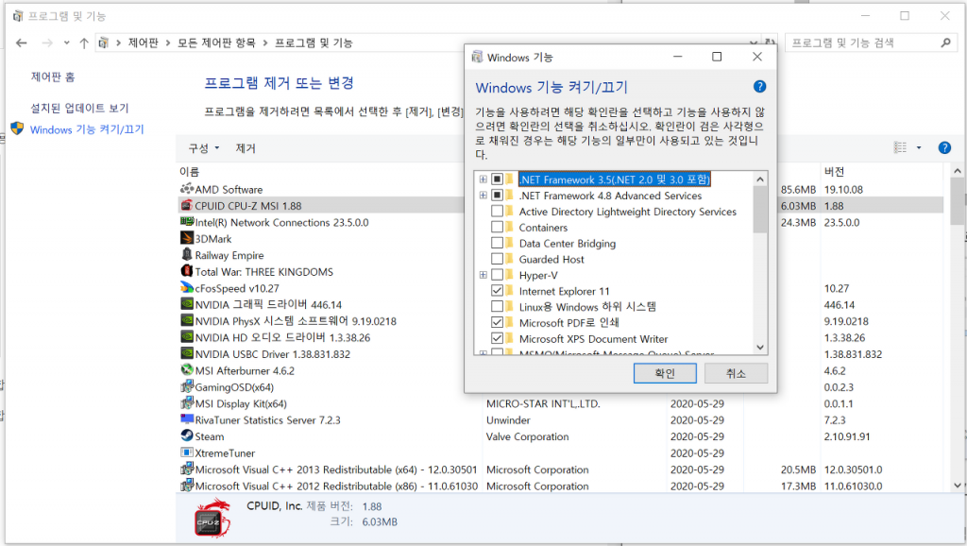Click the search magnifier icon
This screenshot has height=546, width=967.
pyautogui.click(x=946, y=43)
